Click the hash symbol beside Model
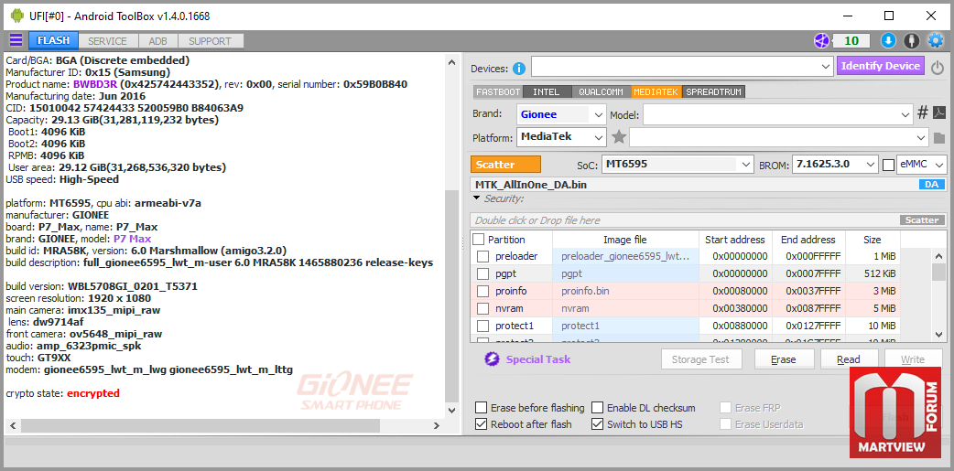Viewport: 954px width, 471px height. click(922, 112)
